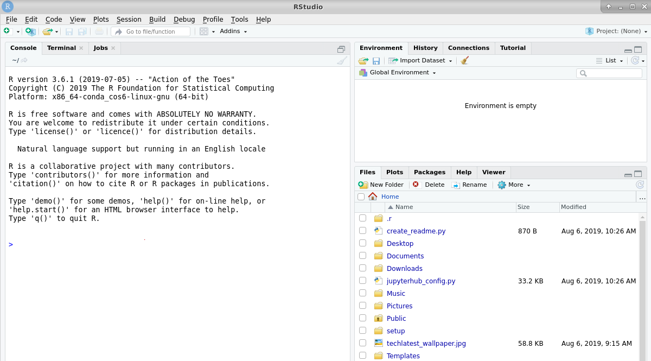Click the New File icon

tap(7, 31)
